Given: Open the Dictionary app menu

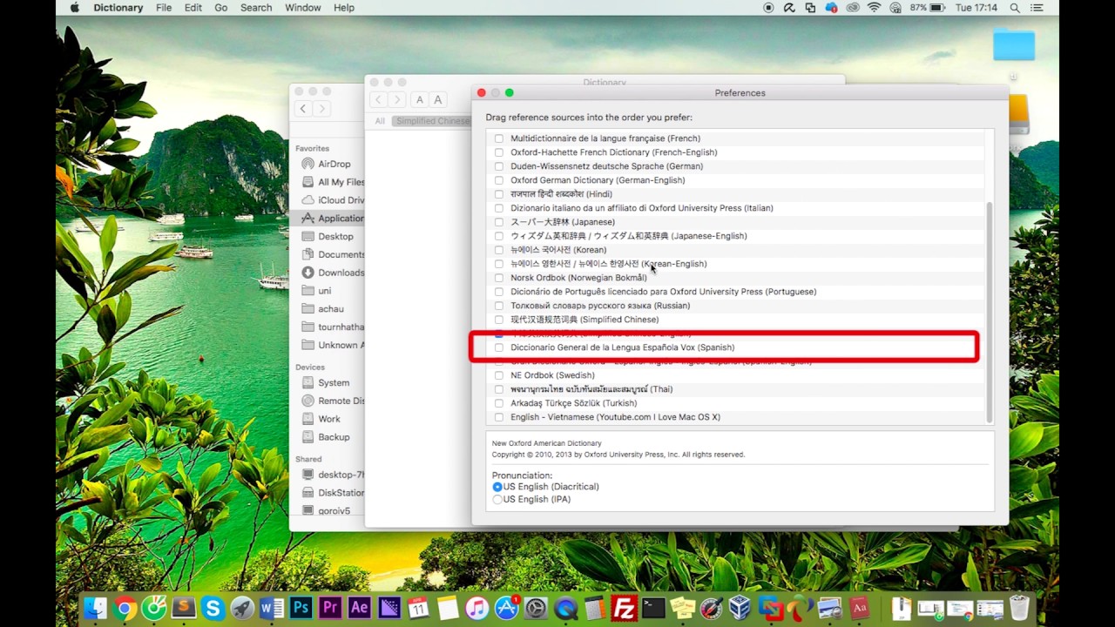Looking at the screenshot, I should tap(118, 8).
